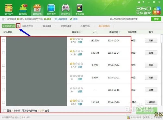This screenshot has width=163, height=120.
Task: Click 投票 link on the 7.26M row
Action: click(80, 67)
